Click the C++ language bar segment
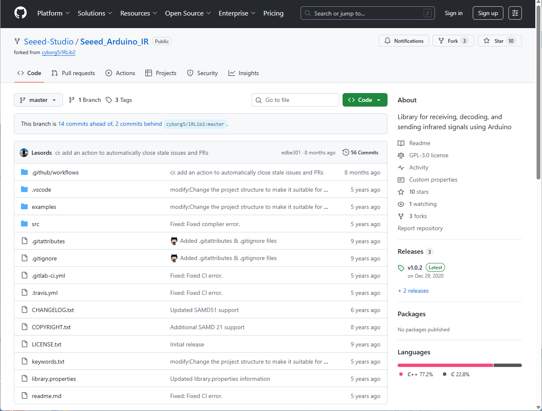The image size is (542, 411). (x=445, y=365)
